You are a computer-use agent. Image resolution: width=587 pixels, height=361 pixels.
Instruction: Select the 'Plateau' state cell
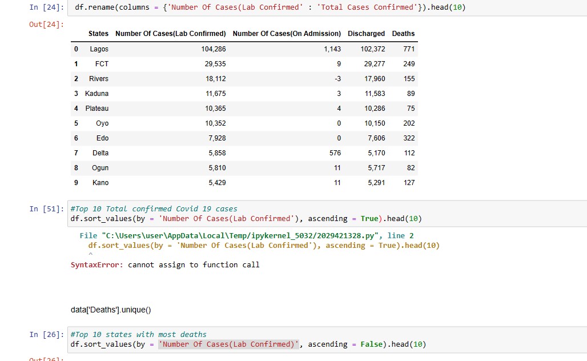point(97,109)
